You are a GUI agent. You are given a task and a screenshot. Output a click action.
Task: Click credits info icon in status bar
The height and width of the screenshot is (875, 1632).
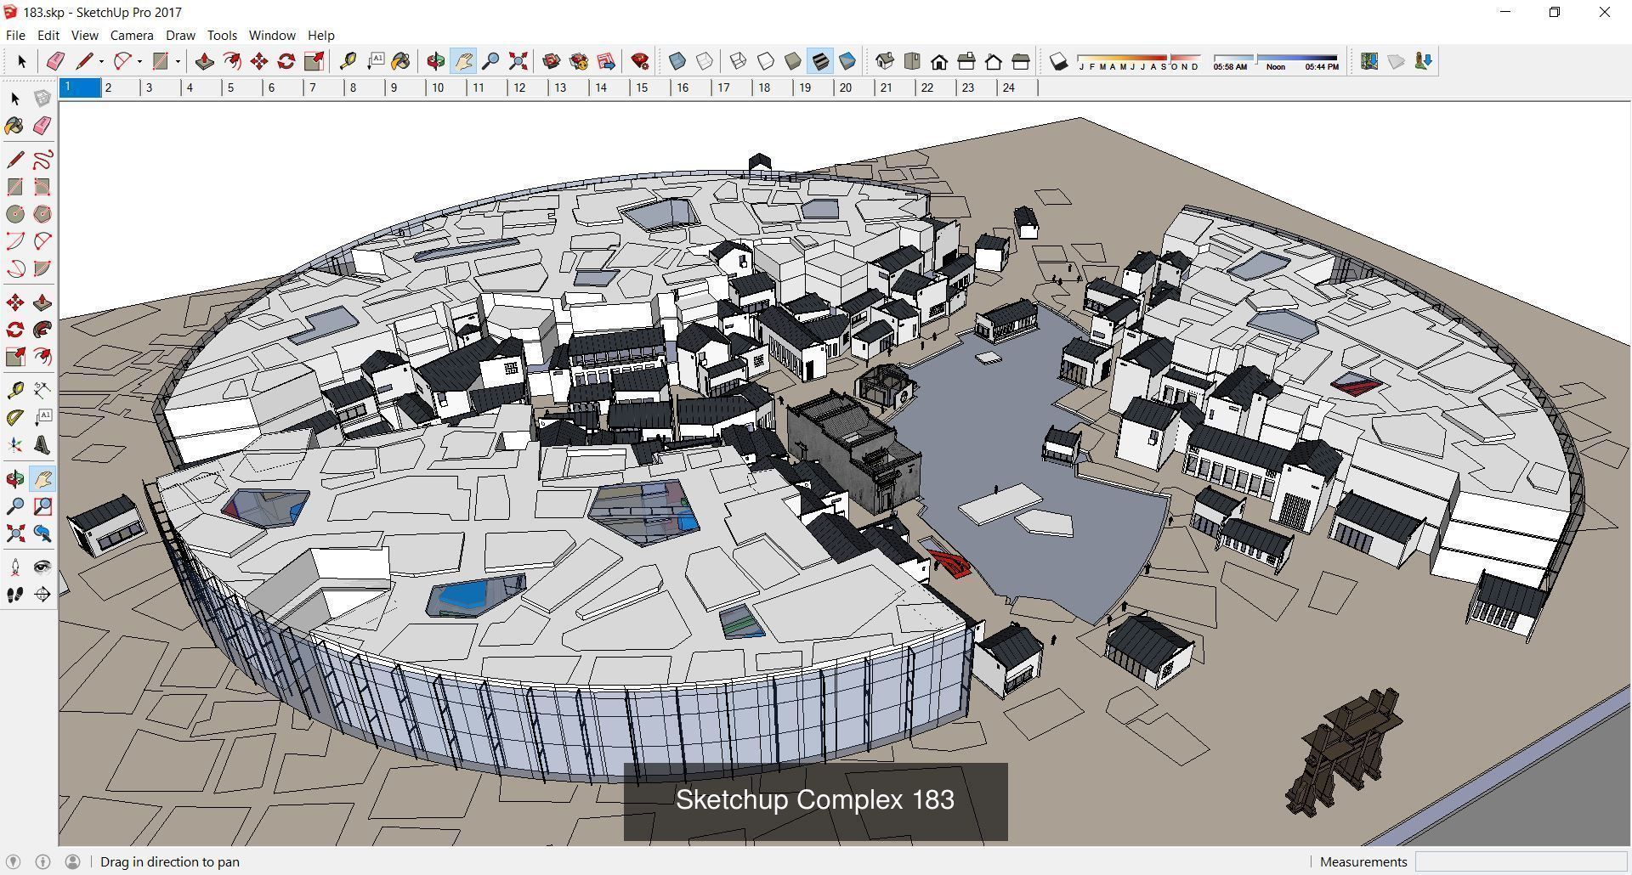[42, 861]
